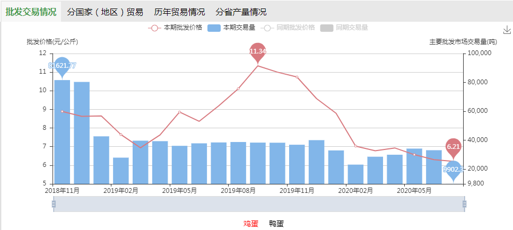513x230 pixels.
Task: Click the 2018年11月 first volume bar
Action: (x=62, y=132)
